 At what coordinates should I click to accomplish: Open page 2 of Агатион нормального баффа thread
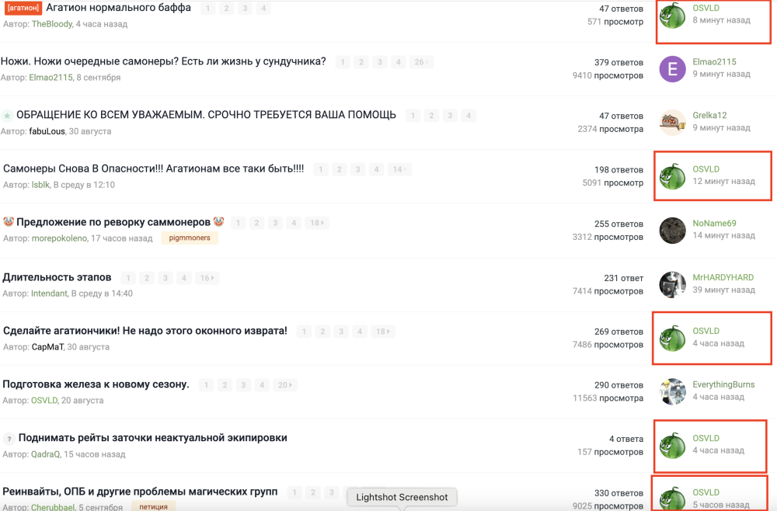click(x=225, y=8)
